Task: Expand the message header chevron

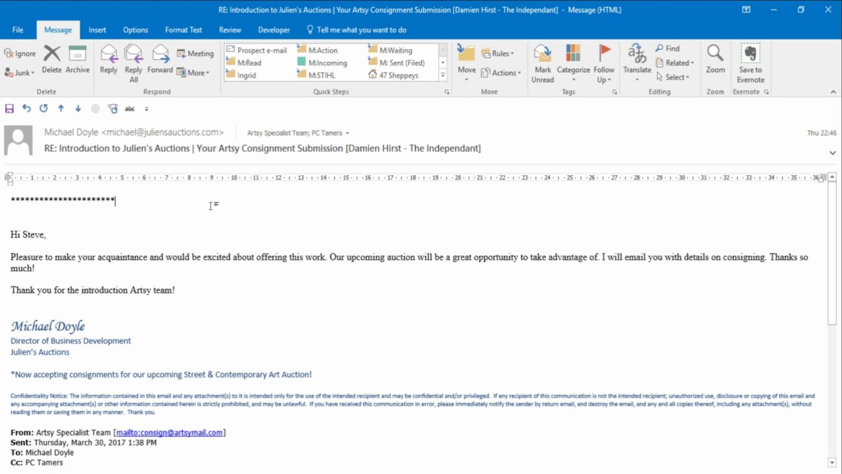Action: 832,153
